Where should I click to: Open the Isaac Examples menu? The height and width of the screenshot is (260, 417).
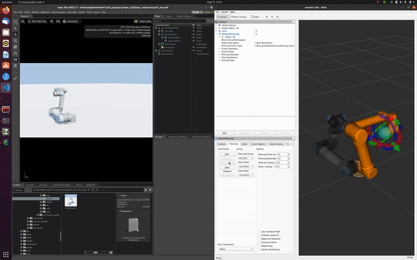pos(58,12)
